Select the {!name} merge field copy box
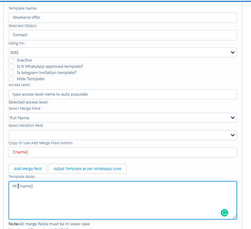The image size is (251, 229). click(122, 153)
